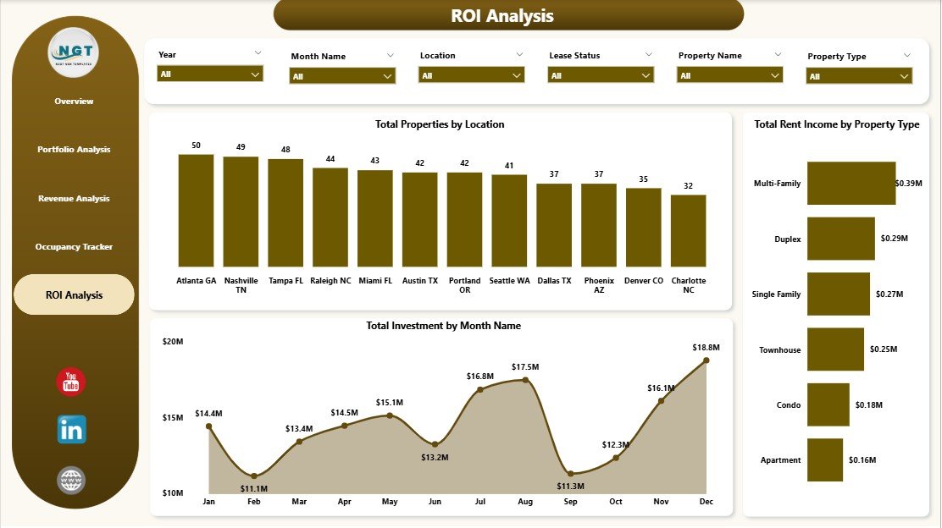This screenshot has height=528, width=942.
Task: Click the Atlanta GA bar in location chart
Action: click(x=195, y=207)
